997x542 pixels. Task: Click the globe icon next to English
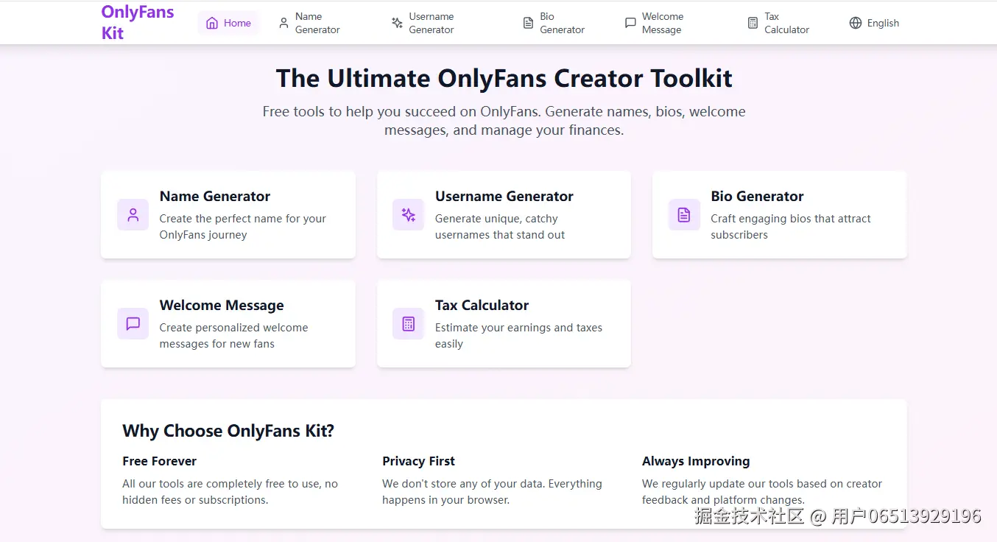pyautogui.click(x=855, y=23)
